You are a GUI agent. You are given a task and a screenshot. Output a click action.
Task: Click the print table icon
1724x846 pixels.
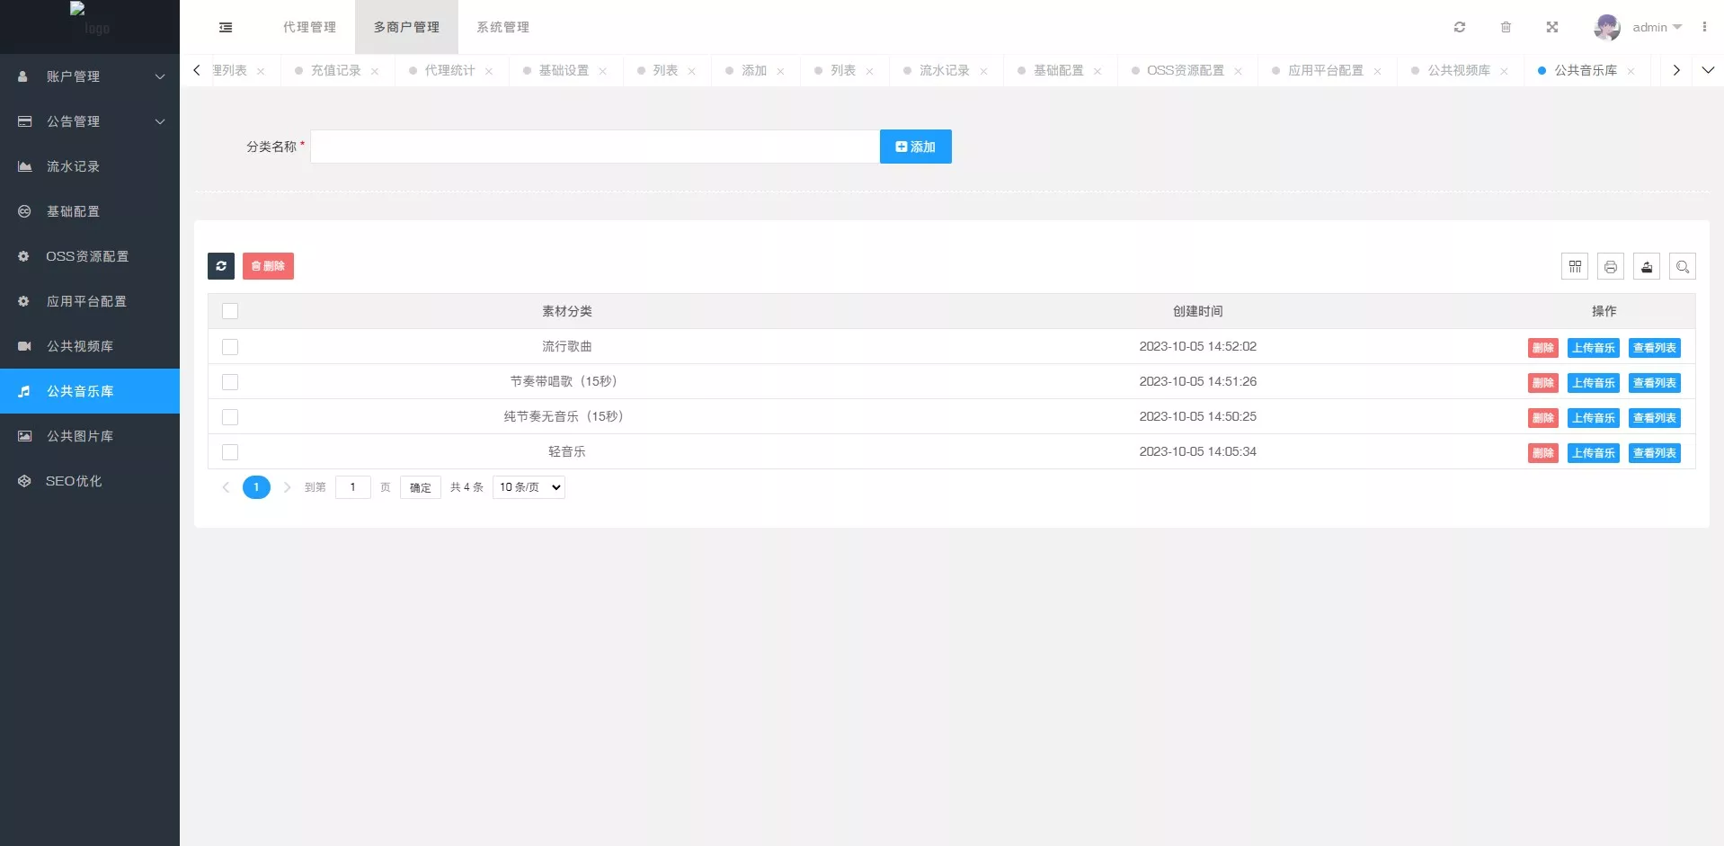pos(1611,266)
